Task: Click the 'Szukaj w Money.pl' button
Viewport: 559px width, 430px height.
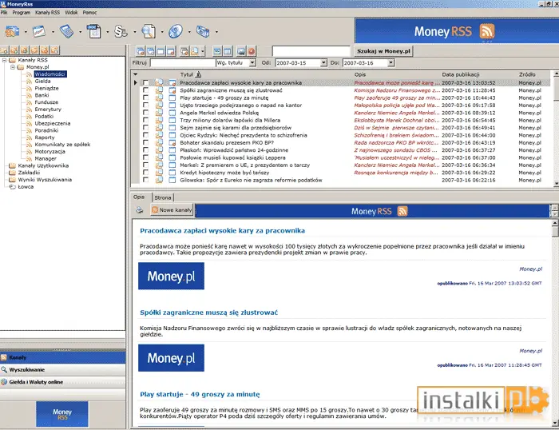Action: point(383,51)
